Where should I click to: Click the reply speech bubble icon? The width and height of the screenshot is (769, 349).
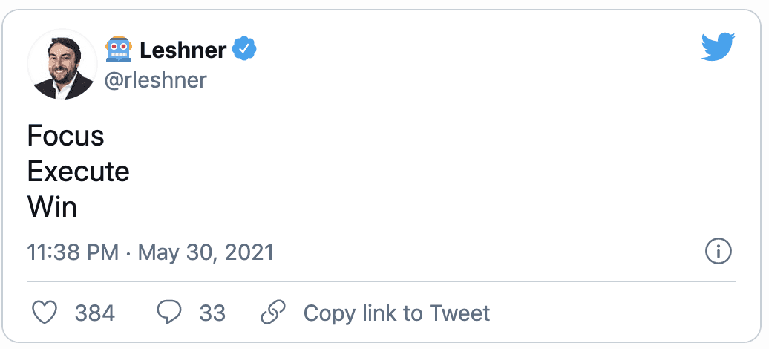169,313
